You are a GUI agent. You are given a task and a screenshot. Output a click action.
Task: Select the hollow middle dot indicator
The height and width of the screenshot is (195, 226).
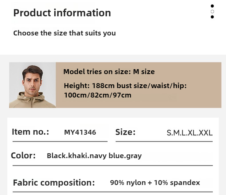click(x=212, y=11)
